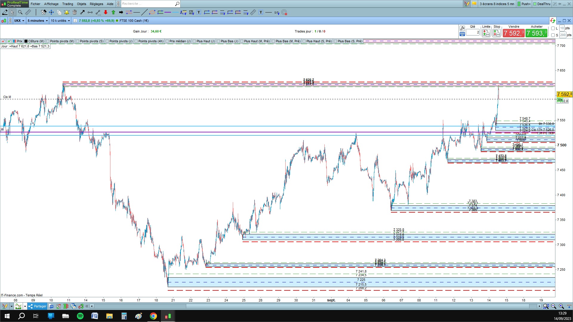Select the diagonal trend line tool

coord(144,12)
